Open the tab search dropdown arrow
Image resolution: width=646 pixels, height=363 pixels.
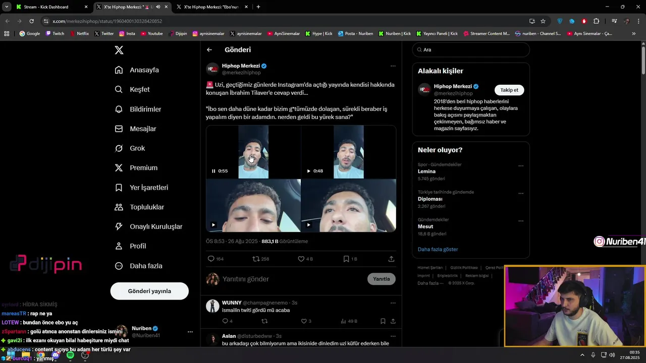(x=7, y=7)
